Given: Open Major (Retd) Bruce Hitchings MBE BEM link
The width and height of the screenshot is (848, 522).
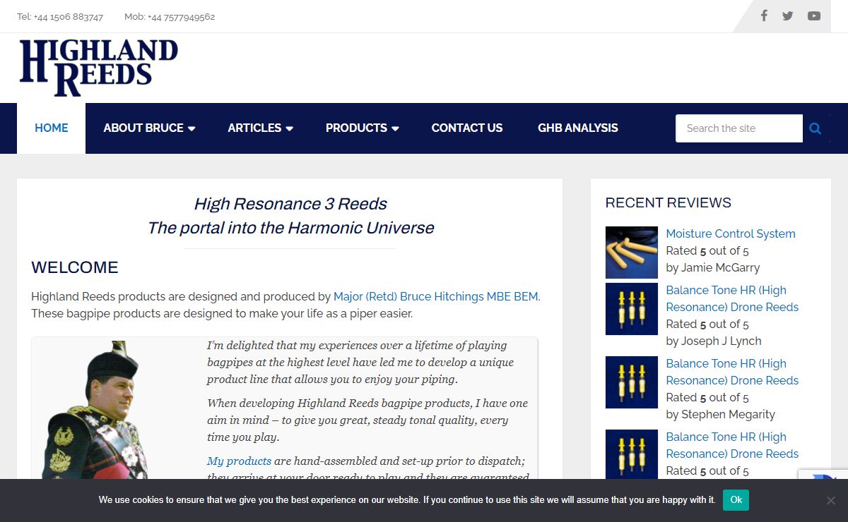Looking at the screenshot, I should (437, 296).
